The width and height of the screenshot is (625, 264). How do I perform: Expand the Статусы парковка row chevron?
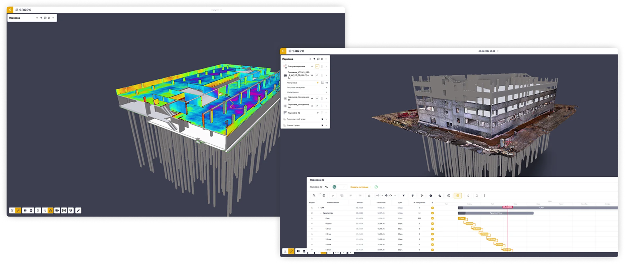(326, 66)
